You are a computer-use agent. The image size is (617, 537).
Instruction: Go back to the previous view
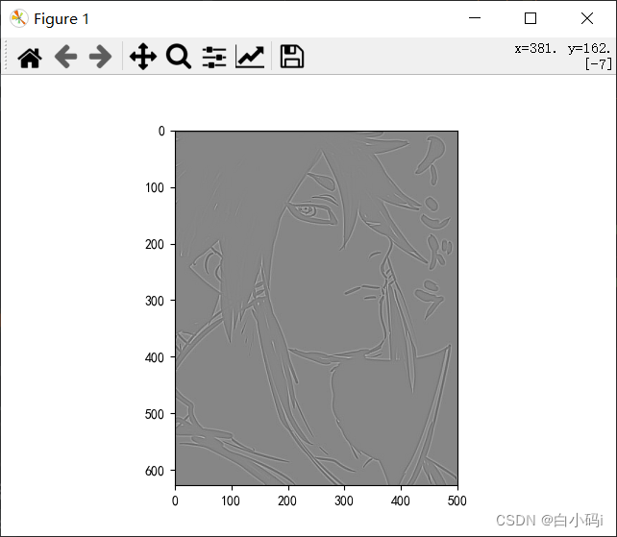(65, 57)
